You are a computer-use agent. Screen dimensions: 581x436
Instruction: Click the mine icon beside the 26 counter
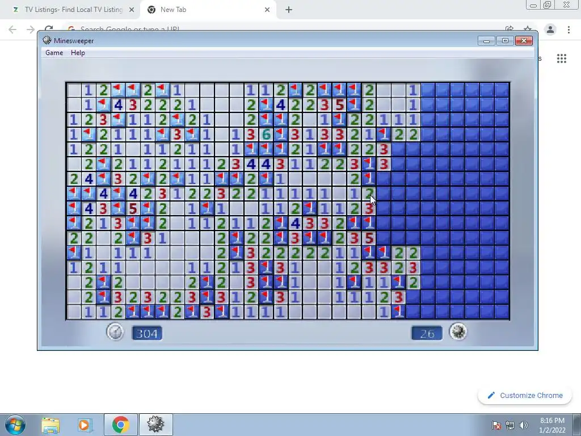(x=458, y=332)
